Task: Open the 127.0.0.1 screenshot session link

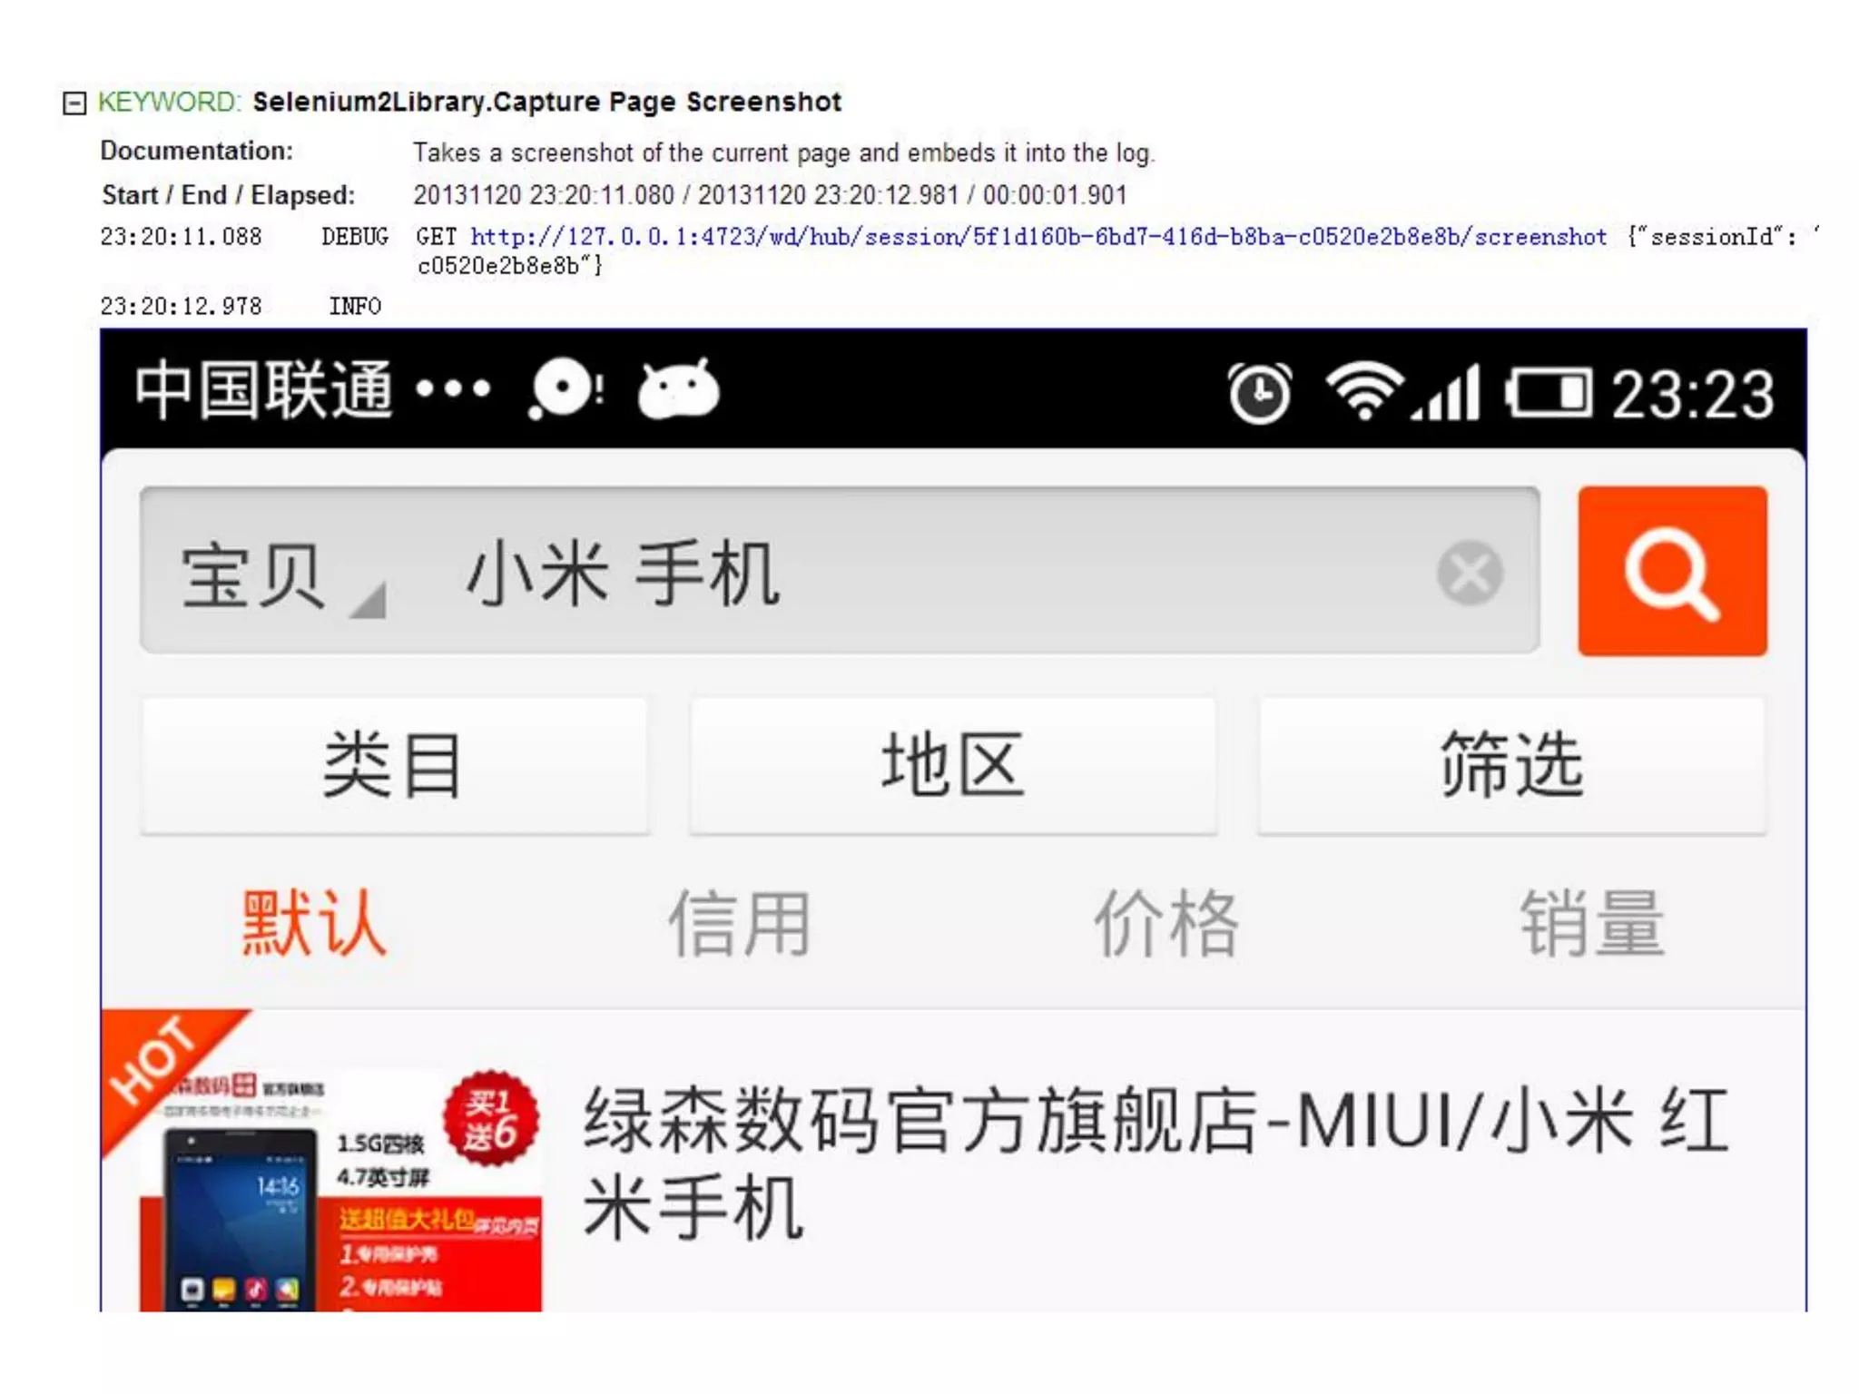Action: pyautogui.click(x=1038, y=238)
